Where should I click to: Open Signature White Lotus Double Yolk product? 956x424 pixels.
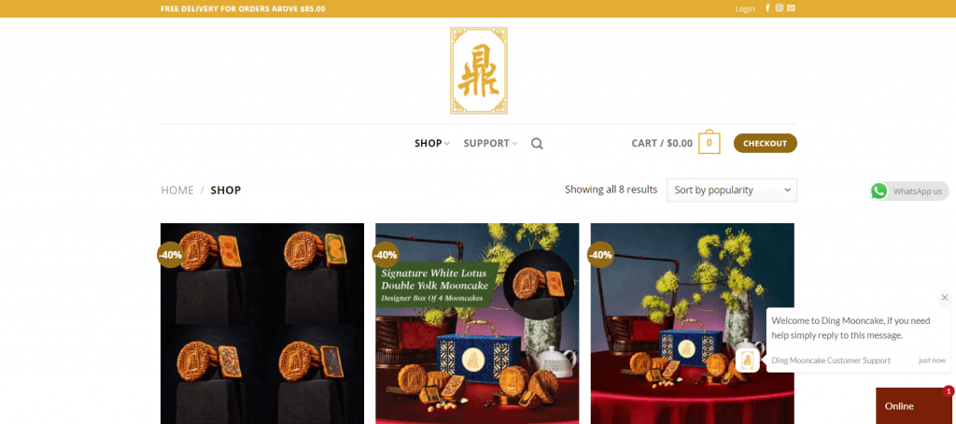click(477, 323)
